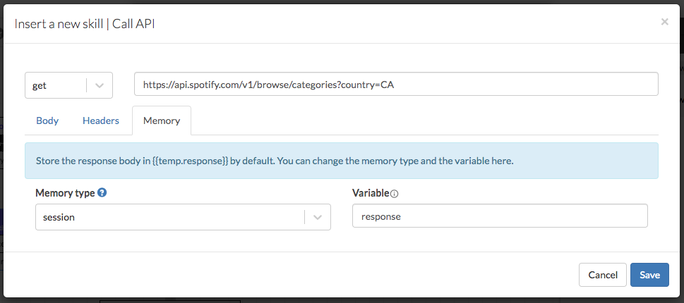Open the Memory type dropdown showing session
684x303 pixels.
pos(169,217)
